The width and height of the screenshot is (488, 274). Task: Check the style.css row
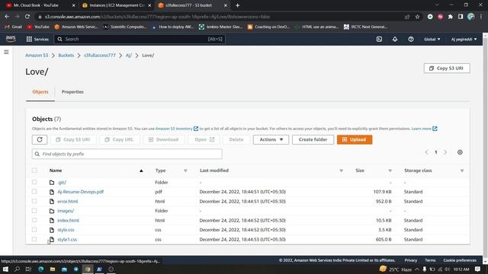tap(34, 230)
